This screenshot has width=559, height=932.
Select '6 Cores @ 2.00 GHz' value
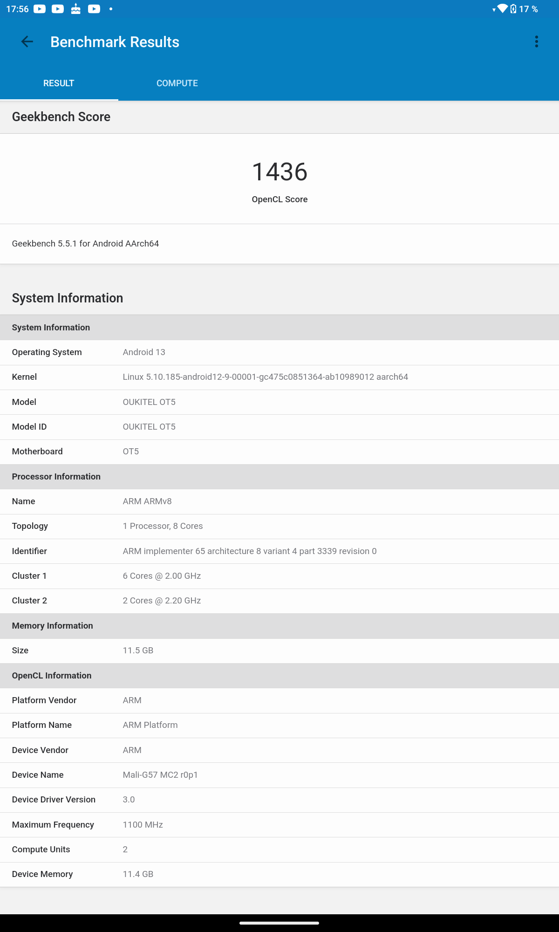point(162,576)
